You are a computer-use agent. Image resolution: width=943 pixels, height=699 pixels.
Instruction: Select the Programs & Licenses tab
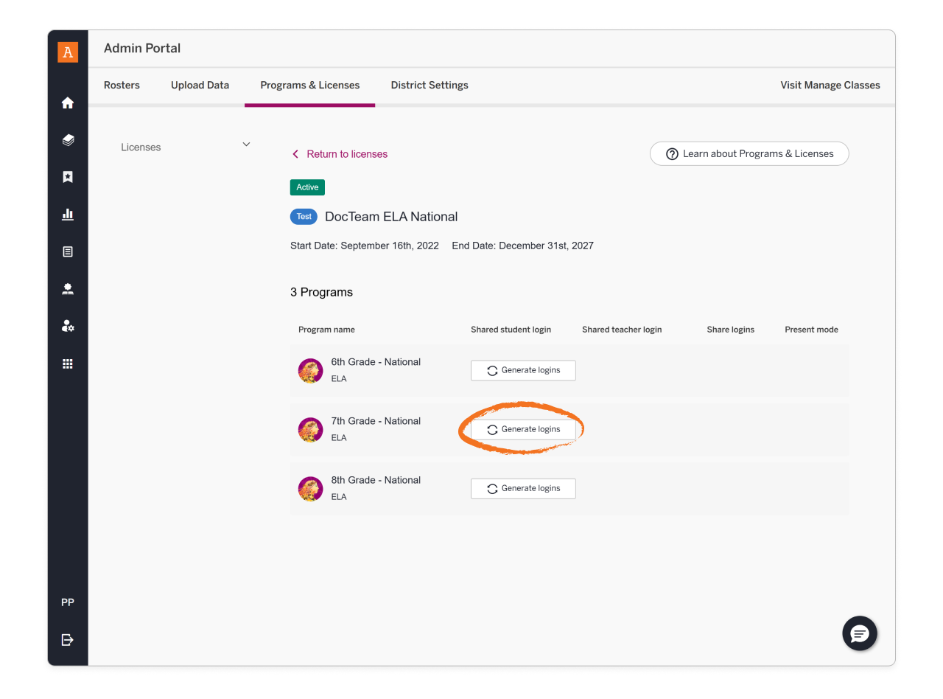tap(310, 85)
